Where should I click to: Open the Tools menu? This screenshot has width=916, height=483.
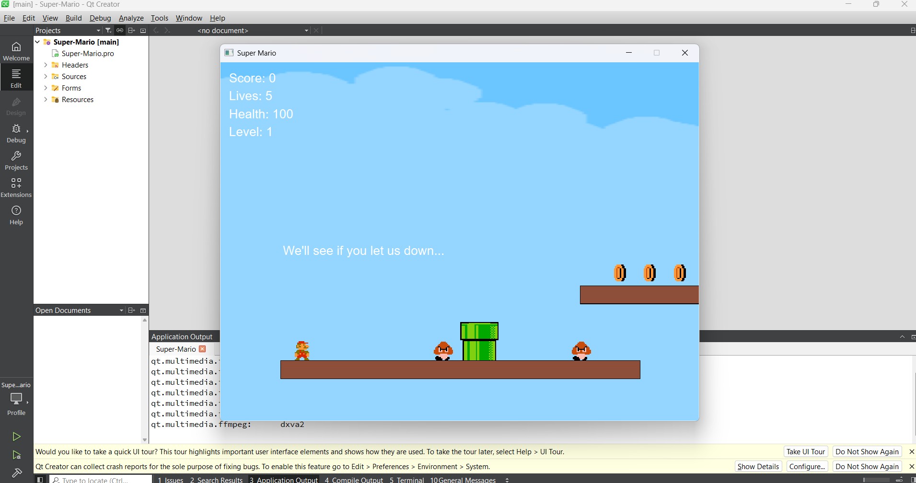tap(159, 18)
